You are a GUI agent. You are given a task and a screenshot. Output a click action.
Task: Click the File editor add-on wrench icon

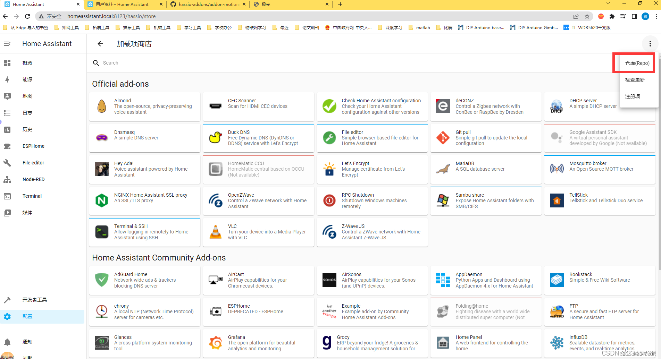329,138
